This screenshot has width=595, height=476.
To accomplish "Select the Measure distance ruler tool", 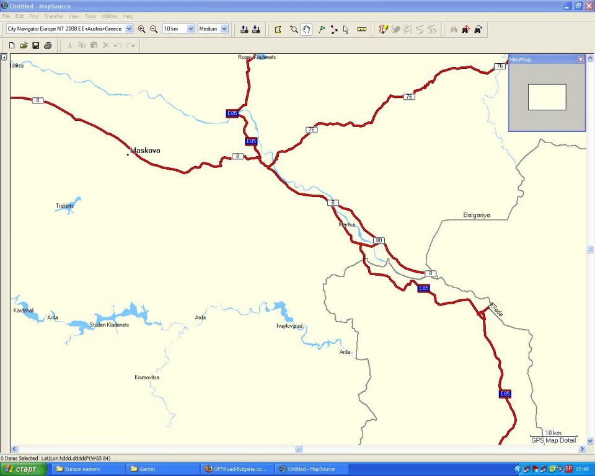I will [361, 29].
